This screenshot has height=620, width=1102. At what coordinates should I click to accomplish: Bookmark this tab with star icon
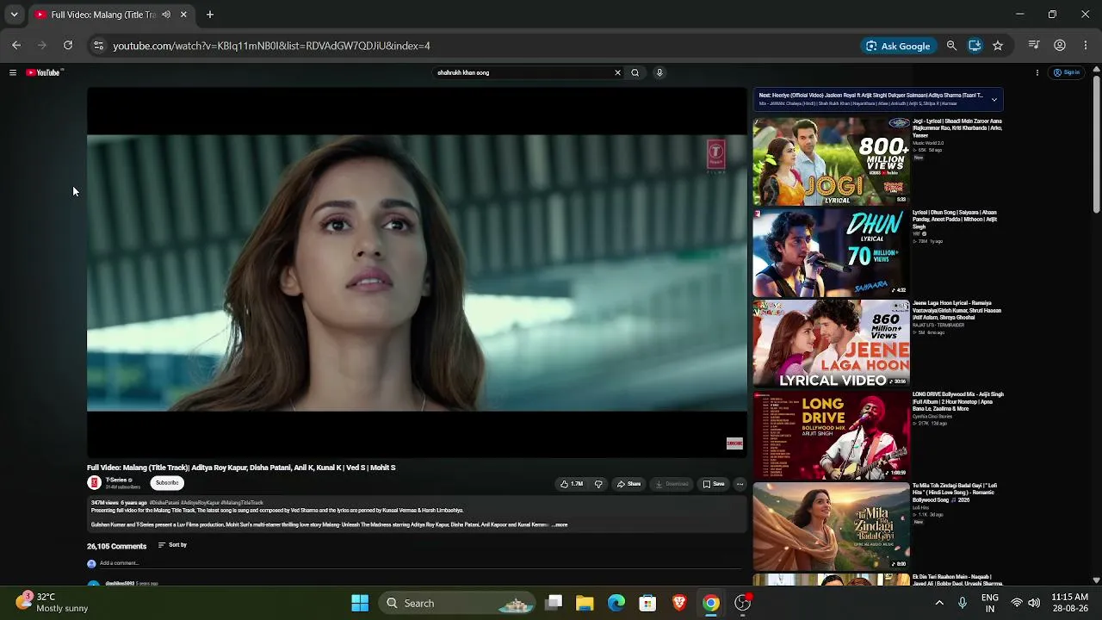point(998,46)
